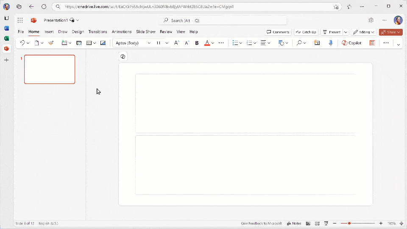This screenshot has height=229, width=407.
Task: Open the app launcher grid
Action: point(20,20)
